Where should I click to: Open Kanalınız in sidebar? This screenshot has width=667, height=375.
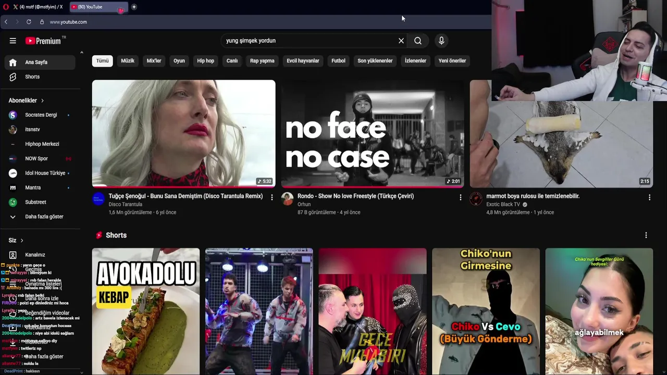point(40,255)
